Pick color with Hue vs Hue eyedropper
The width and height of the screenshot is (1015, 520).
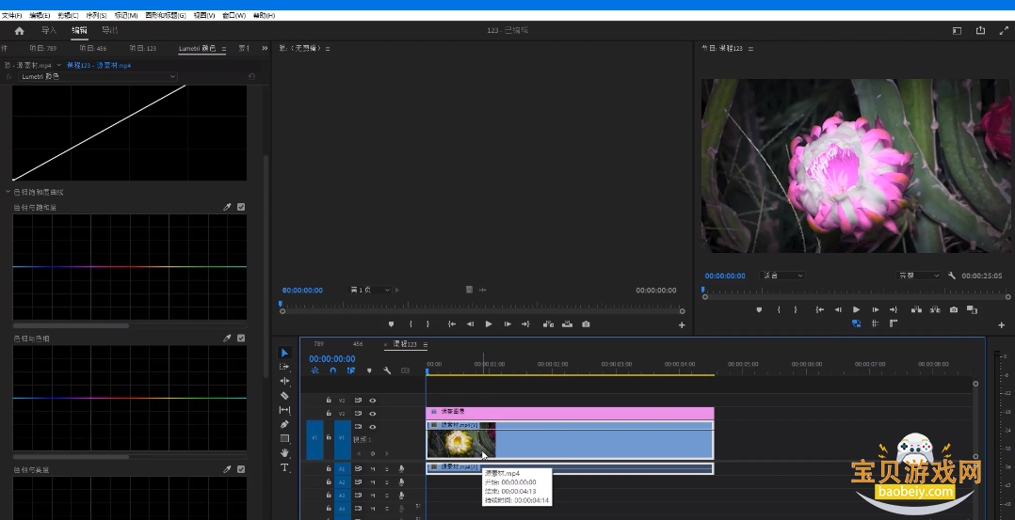click(227, 339)
